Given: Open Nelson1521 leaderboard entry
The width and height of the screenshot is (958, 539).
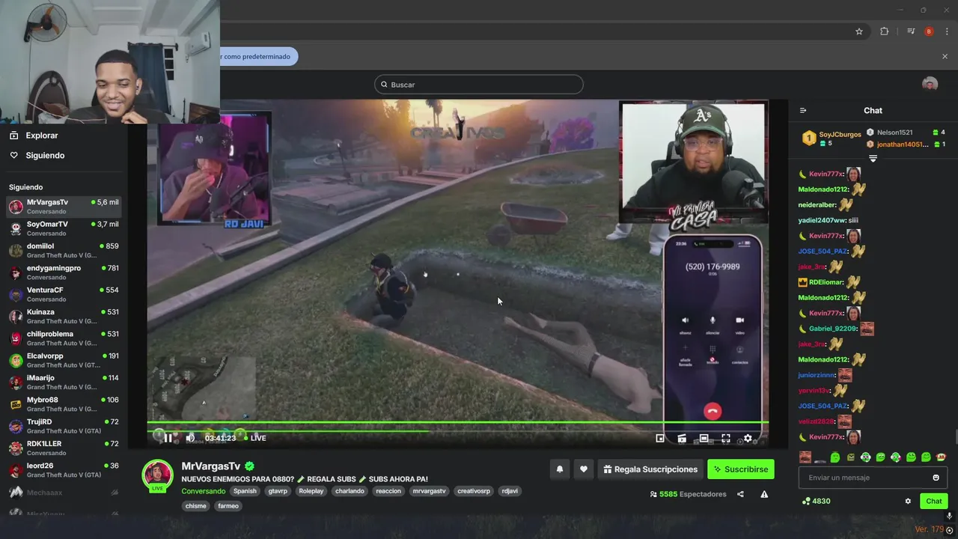Looking at the screenshot, I should 906,133.
